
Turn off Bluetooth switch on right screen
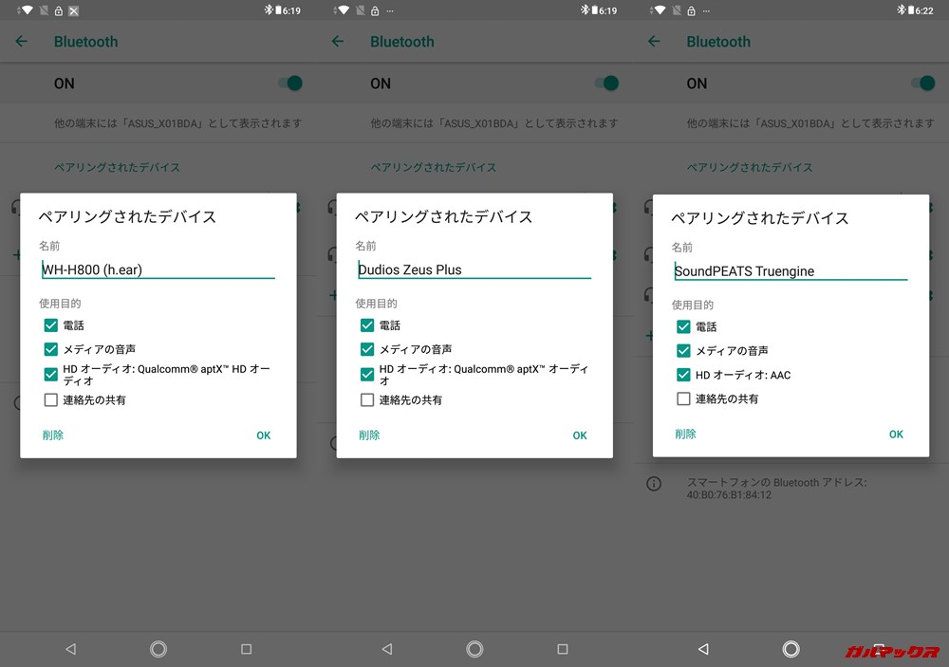click(x=922, y=83)
